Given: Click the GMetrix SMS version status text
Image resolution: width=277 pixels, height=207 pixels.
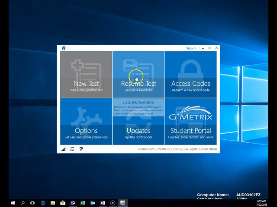Looking at the screenshot, I should (177, 149).
